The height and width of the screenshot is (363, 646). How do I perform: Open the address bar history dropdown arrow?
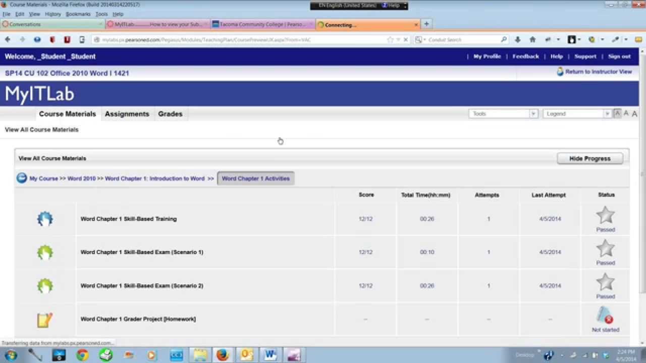[398, 39]
